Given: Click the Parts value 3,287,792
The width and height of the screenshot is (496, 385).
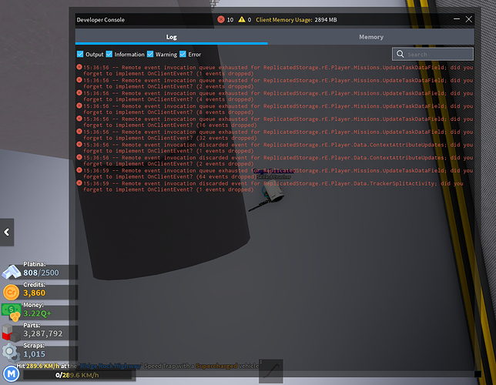Looking at the screenshot, I should (x=43, y=333).
